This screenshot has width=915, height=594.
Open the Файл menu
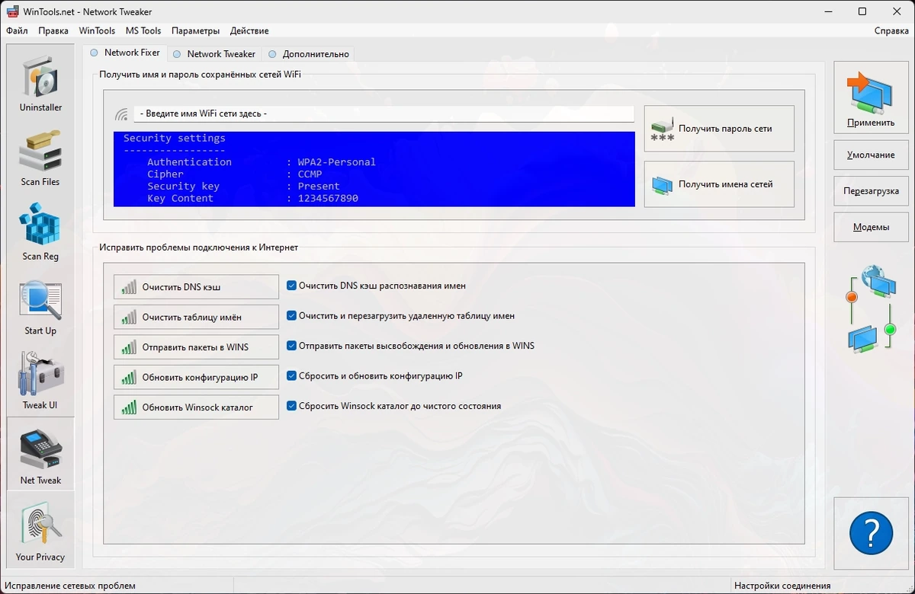pyautogui.click(x=17, y=31)
